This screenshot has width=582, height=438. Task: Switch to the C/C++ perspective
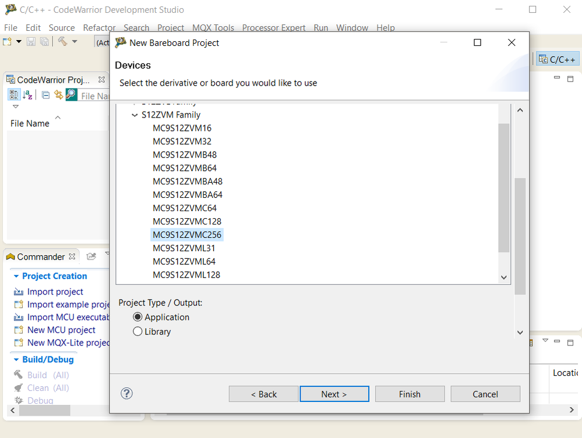tap(557, 59)
